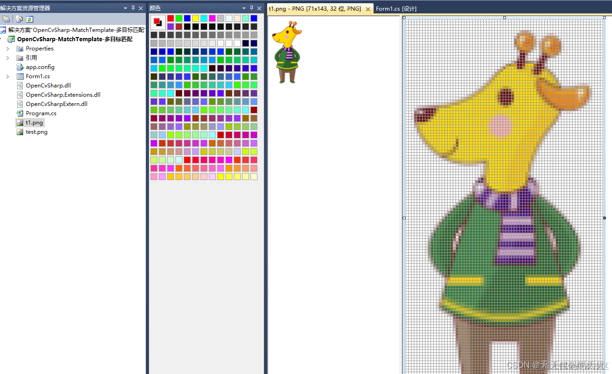The height and width of the screenshot is (374, 612).
Task: Toggle the pin on the 颜色 panel
Action: click(x=252, y=8)
